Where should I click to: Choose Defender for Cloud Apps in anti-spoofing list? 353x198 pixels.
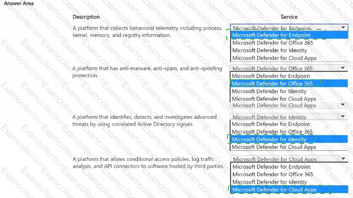(274, 99)
